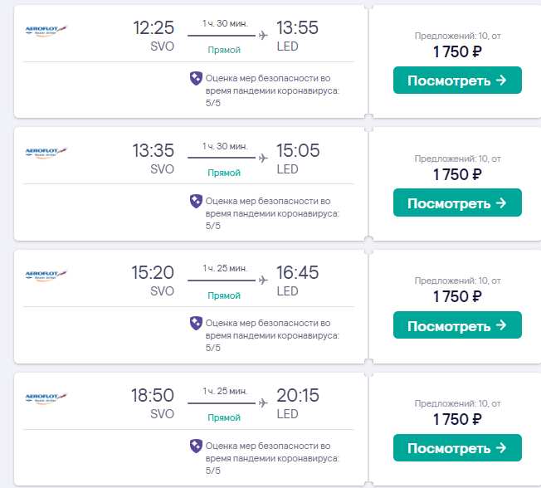Viewport: 541px width, 488px height.
Task: Select the 1 750 ₽ price of 12:25 flight
Action: click(457, 51)
